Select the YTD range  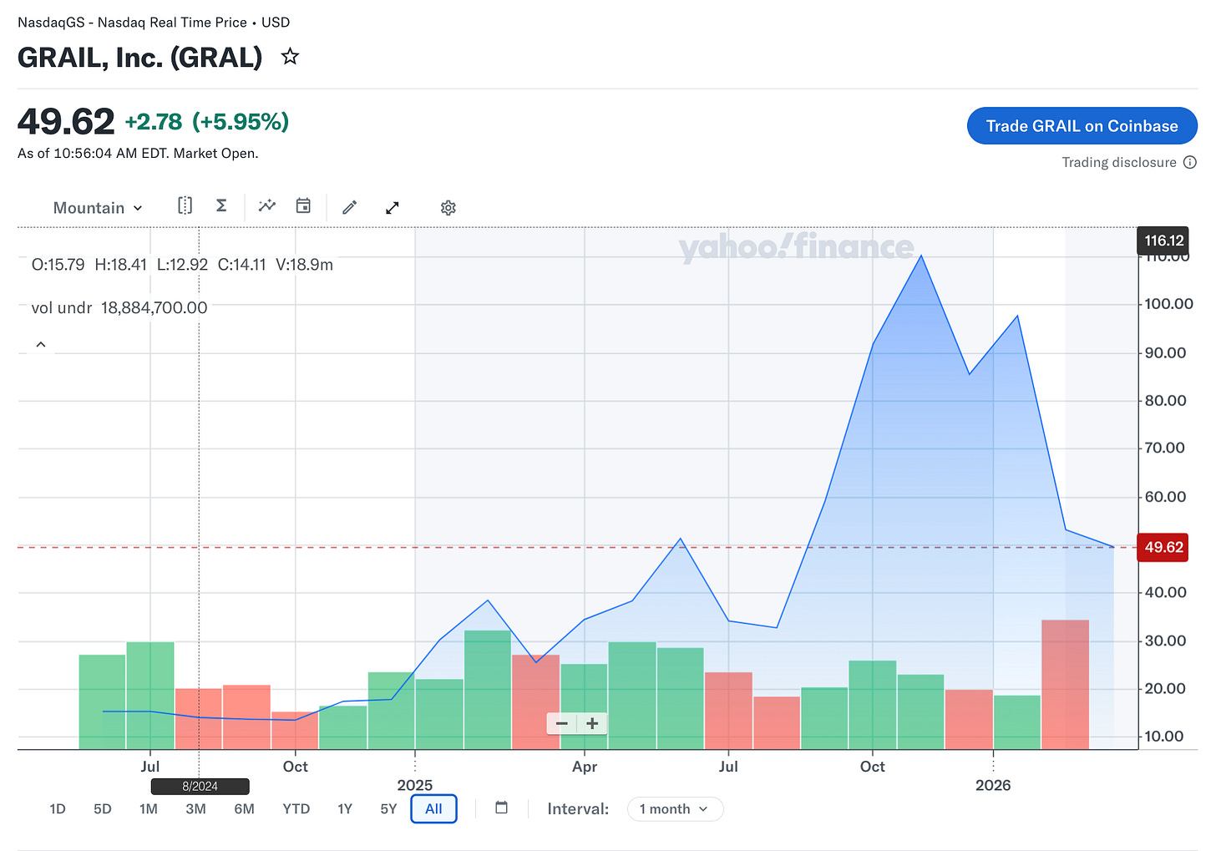(296, 808)
